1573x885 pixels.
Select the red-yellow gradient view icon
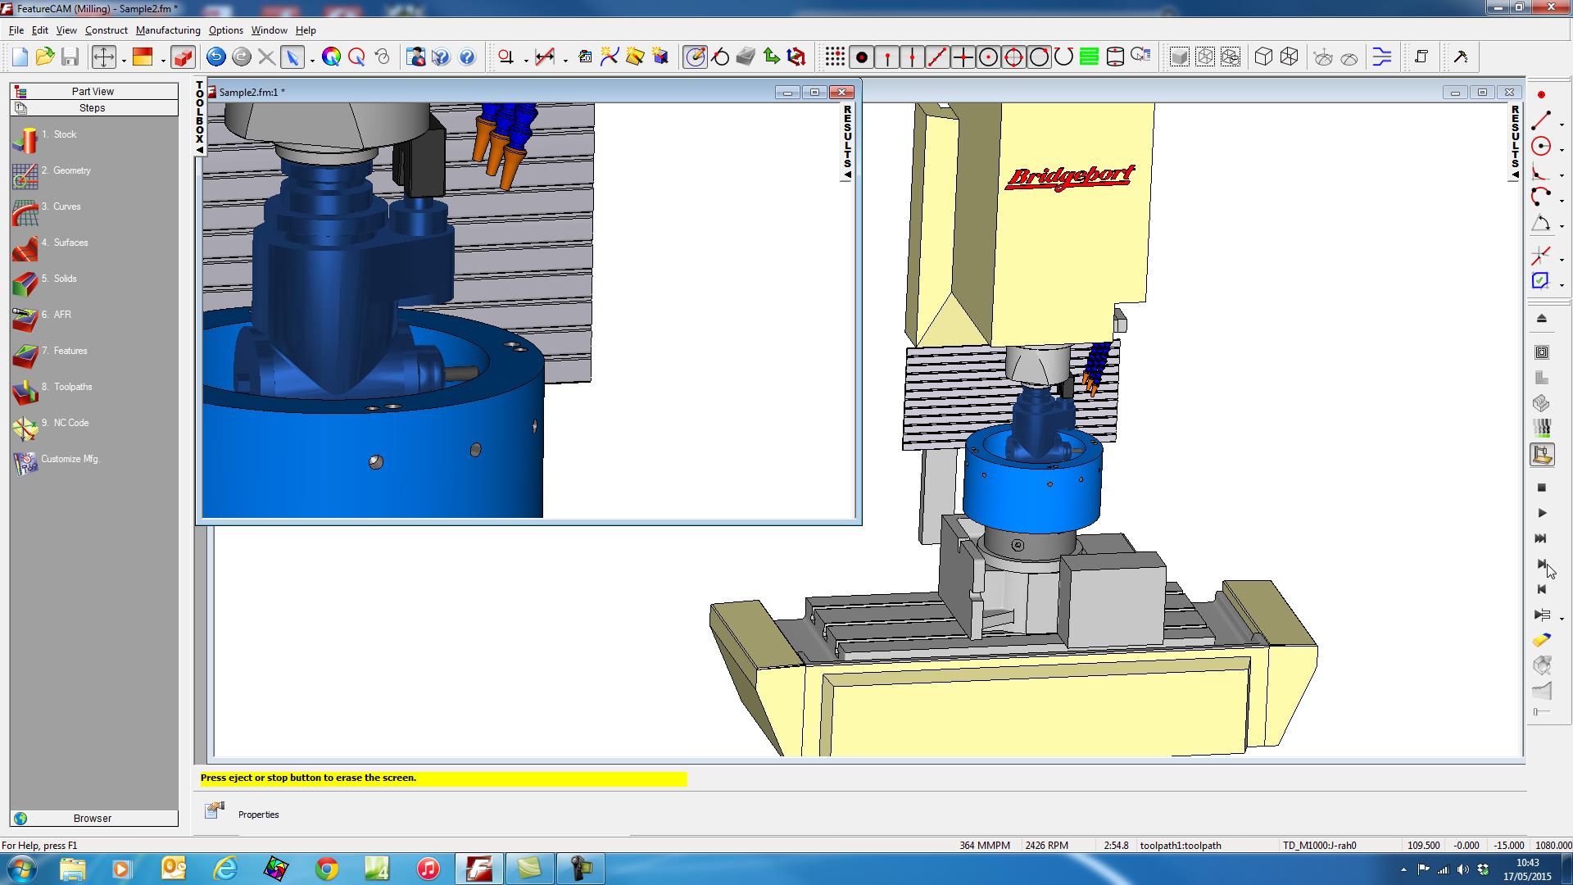point(143,57)
